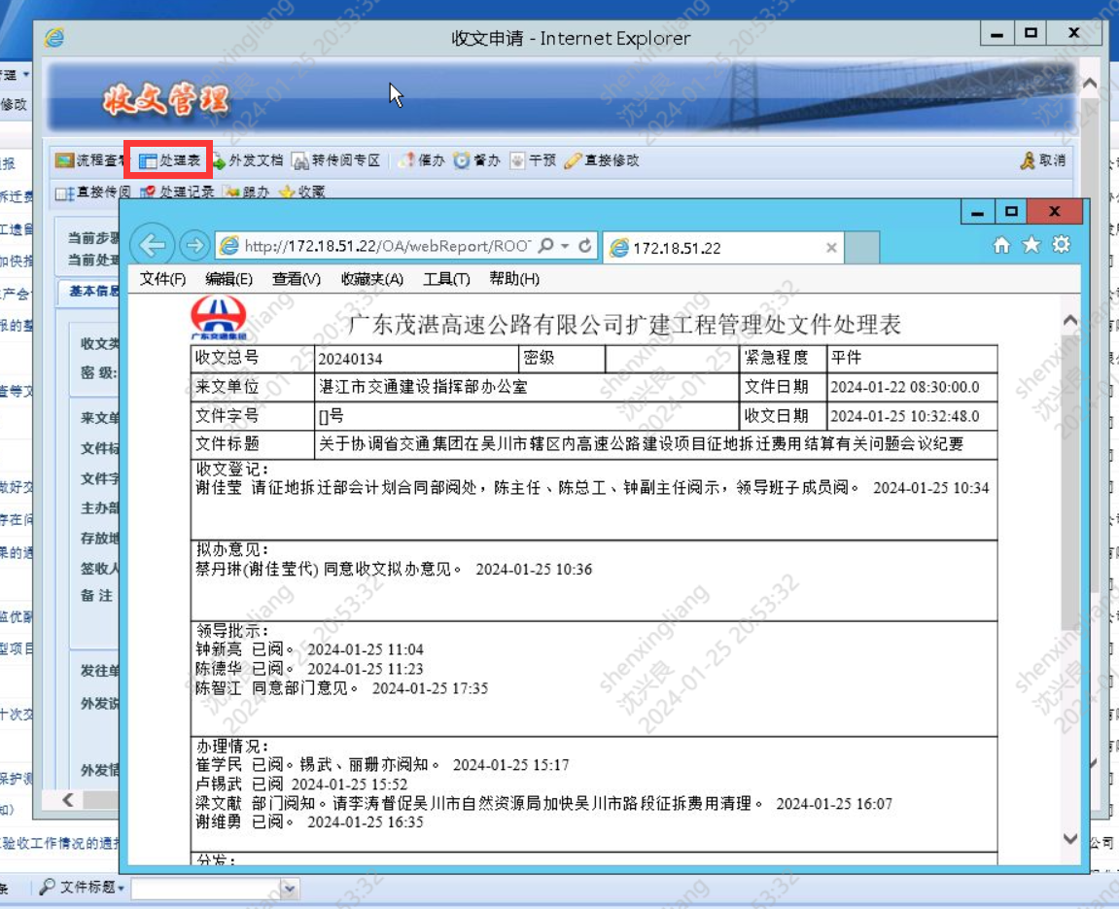Image resolution: width=1119 pixels, height=909 pixels.
Task: Refresh the report page
Action: click(585, 245)
